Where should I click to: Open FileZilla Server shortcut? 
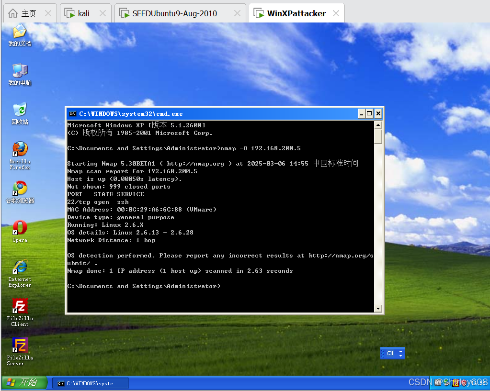tap(20, 352)
